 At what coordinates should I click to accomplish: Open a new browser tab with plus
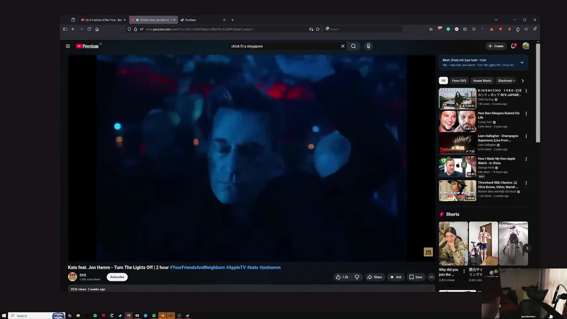232,20
